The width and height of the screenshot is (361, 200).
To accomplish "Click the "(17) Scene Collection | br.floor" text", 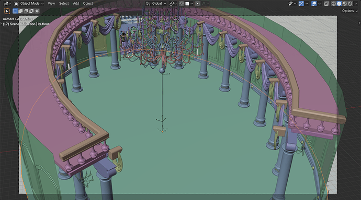I will [26, 24].
